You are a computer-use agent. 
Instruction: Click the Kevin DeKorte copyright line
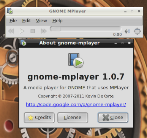pos(76,96)
